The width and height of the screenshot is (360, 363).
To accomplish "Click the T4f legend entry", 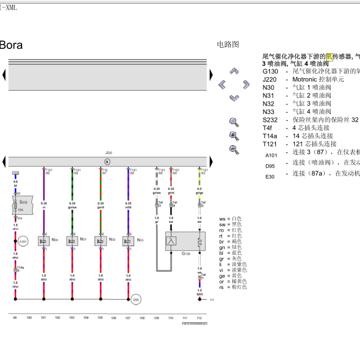I will 296,128.
